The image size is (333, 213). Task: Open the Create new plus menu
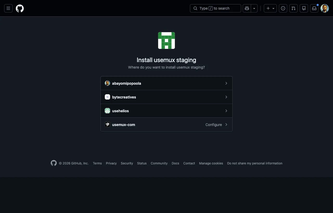pyautogui.click(x=270, y=8)
